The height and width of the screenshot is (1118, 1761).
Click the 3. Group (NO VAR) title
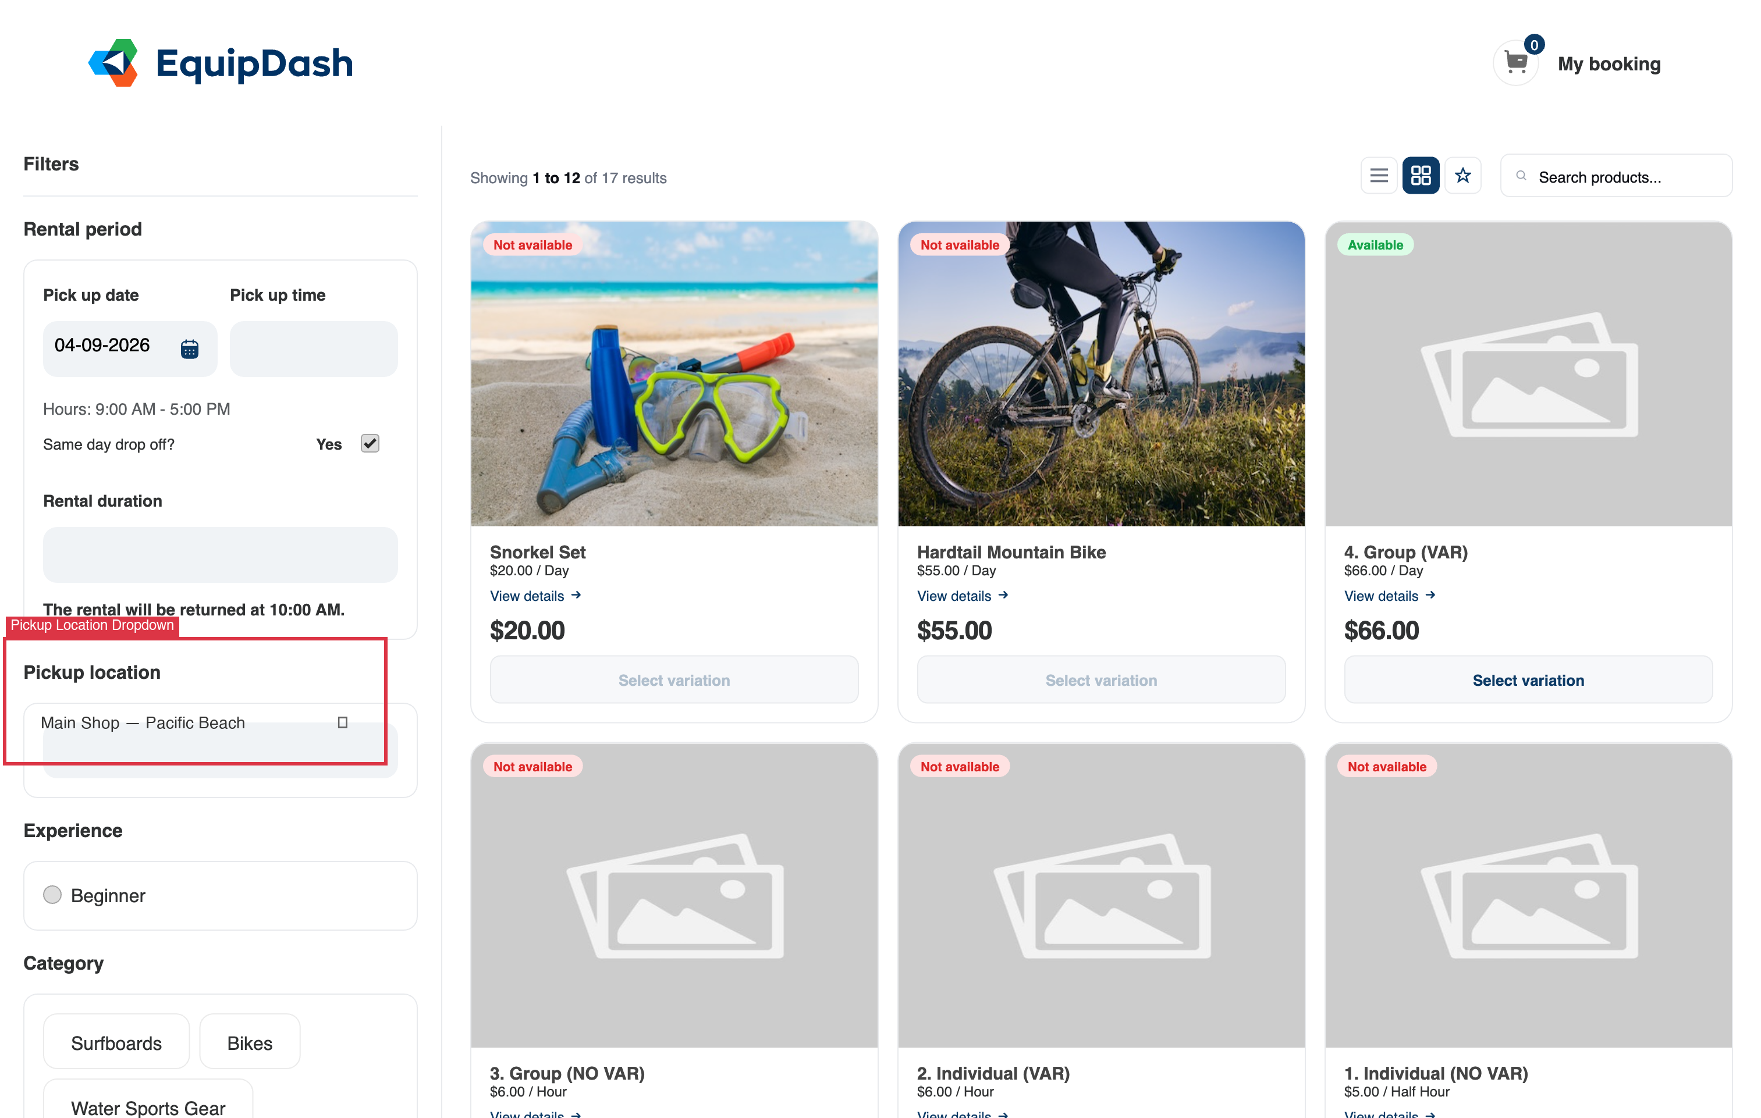click(567, 1073)
